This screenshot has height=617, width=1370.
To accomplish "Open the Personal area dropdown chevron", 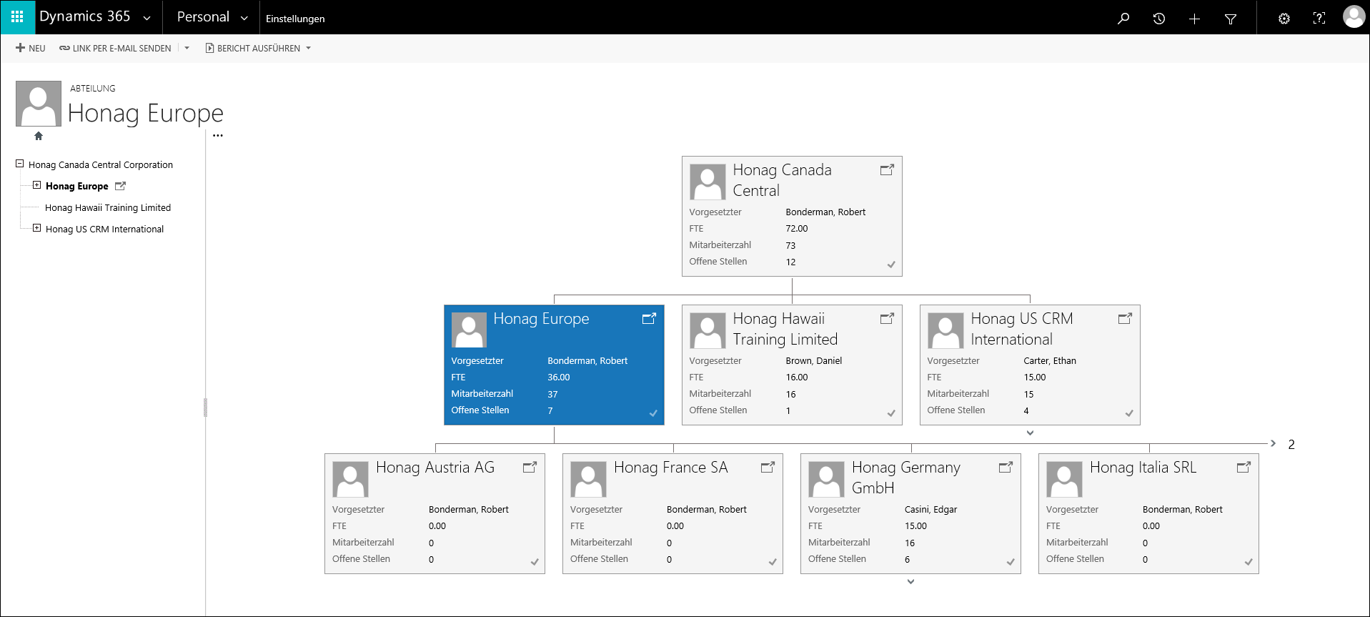I will 244,19.
